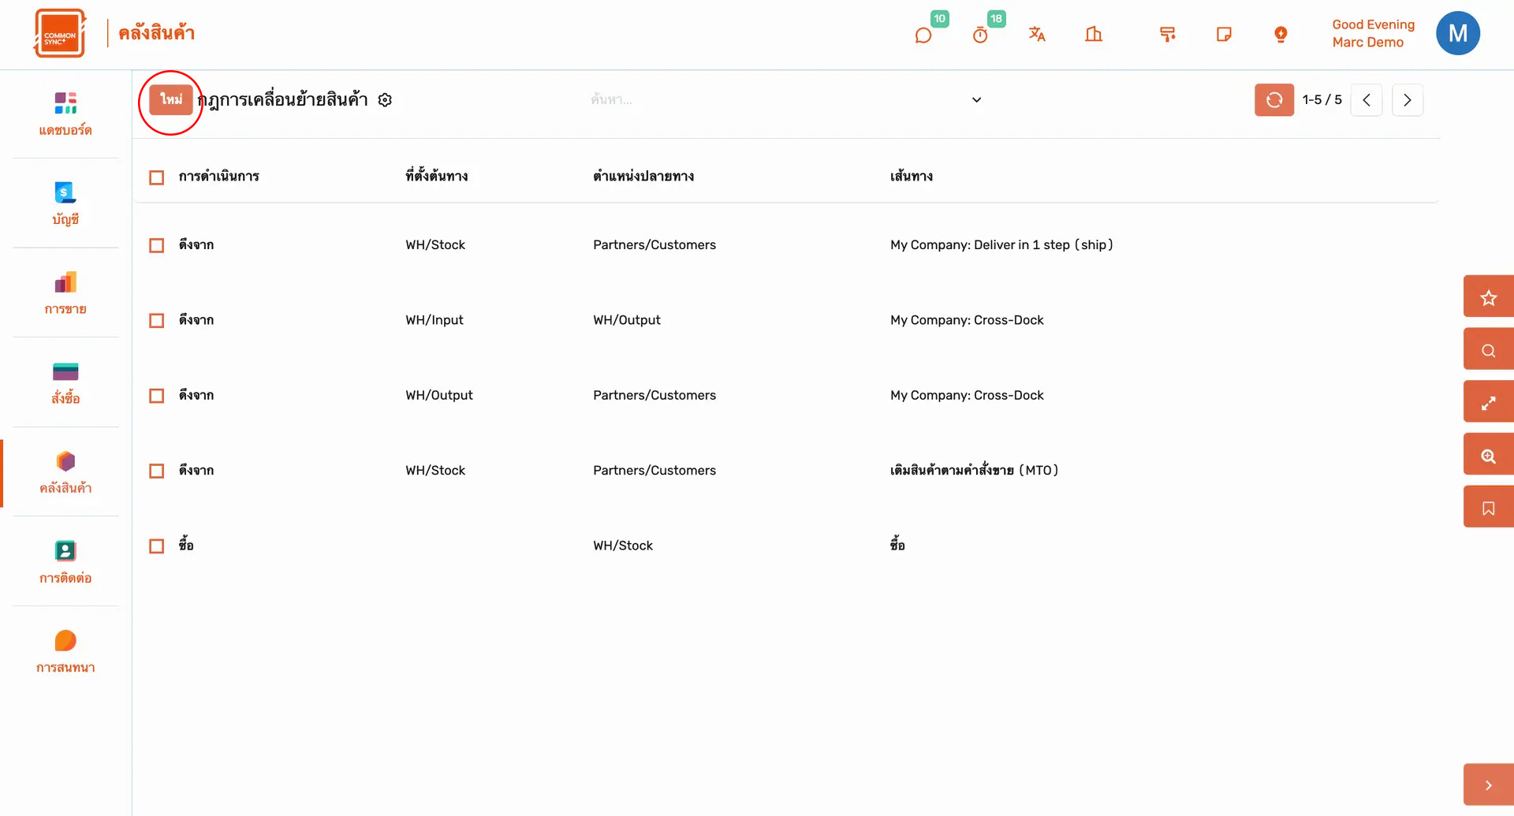
Task: Click the company building icon
Action: point(1094,34)
